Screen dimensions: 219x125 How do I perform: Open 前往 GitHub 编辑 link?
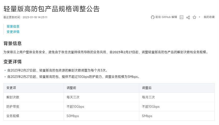(166, 17)
